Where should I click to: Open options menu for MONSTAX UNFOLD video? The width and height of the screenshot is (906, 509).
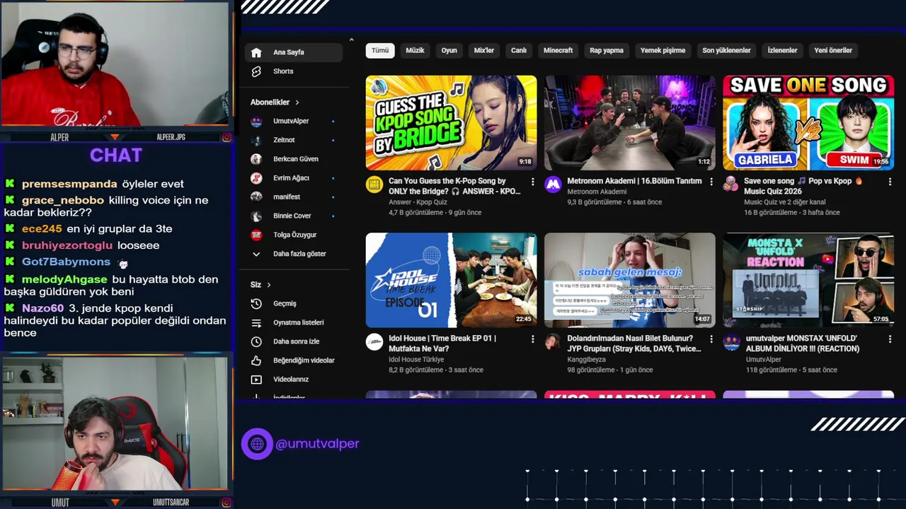[x=890, y=339]
